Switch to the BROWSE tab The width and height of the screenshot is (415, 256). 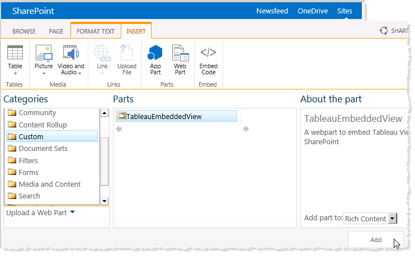click(x=24, y=31)
